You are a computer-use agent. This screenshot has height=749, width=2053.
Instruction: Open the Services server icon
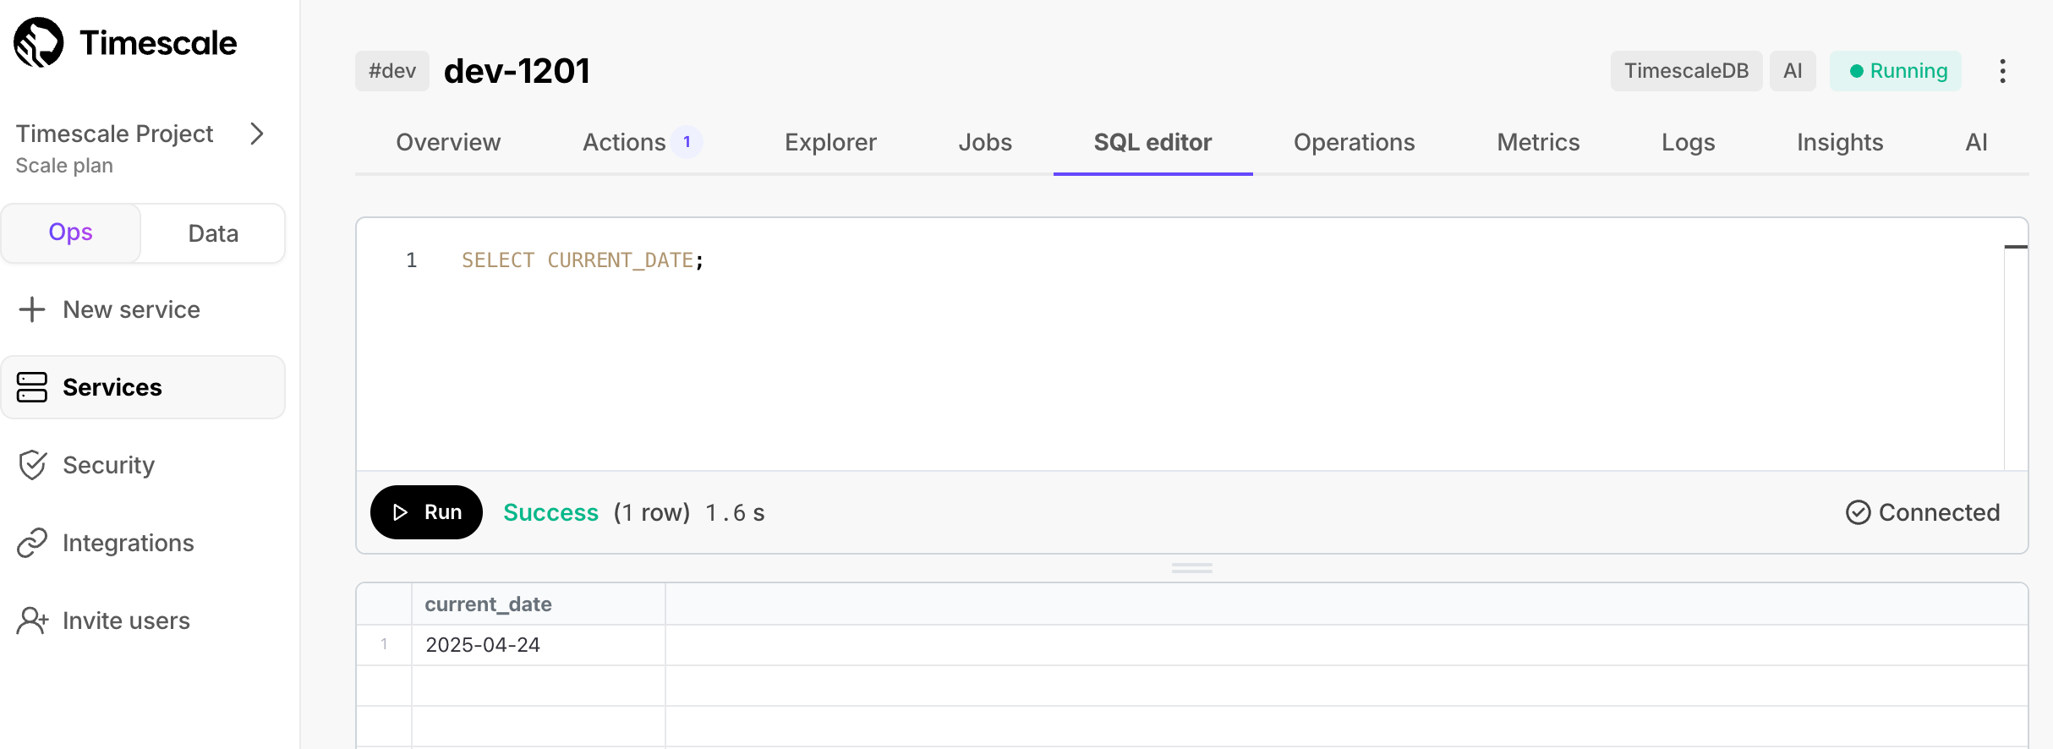[x=32, y=387]
